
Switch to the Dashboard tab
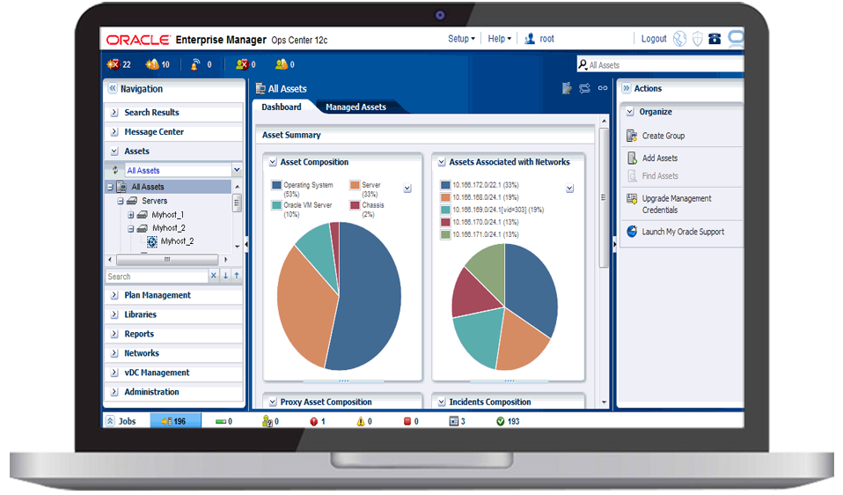click(282, 107)
